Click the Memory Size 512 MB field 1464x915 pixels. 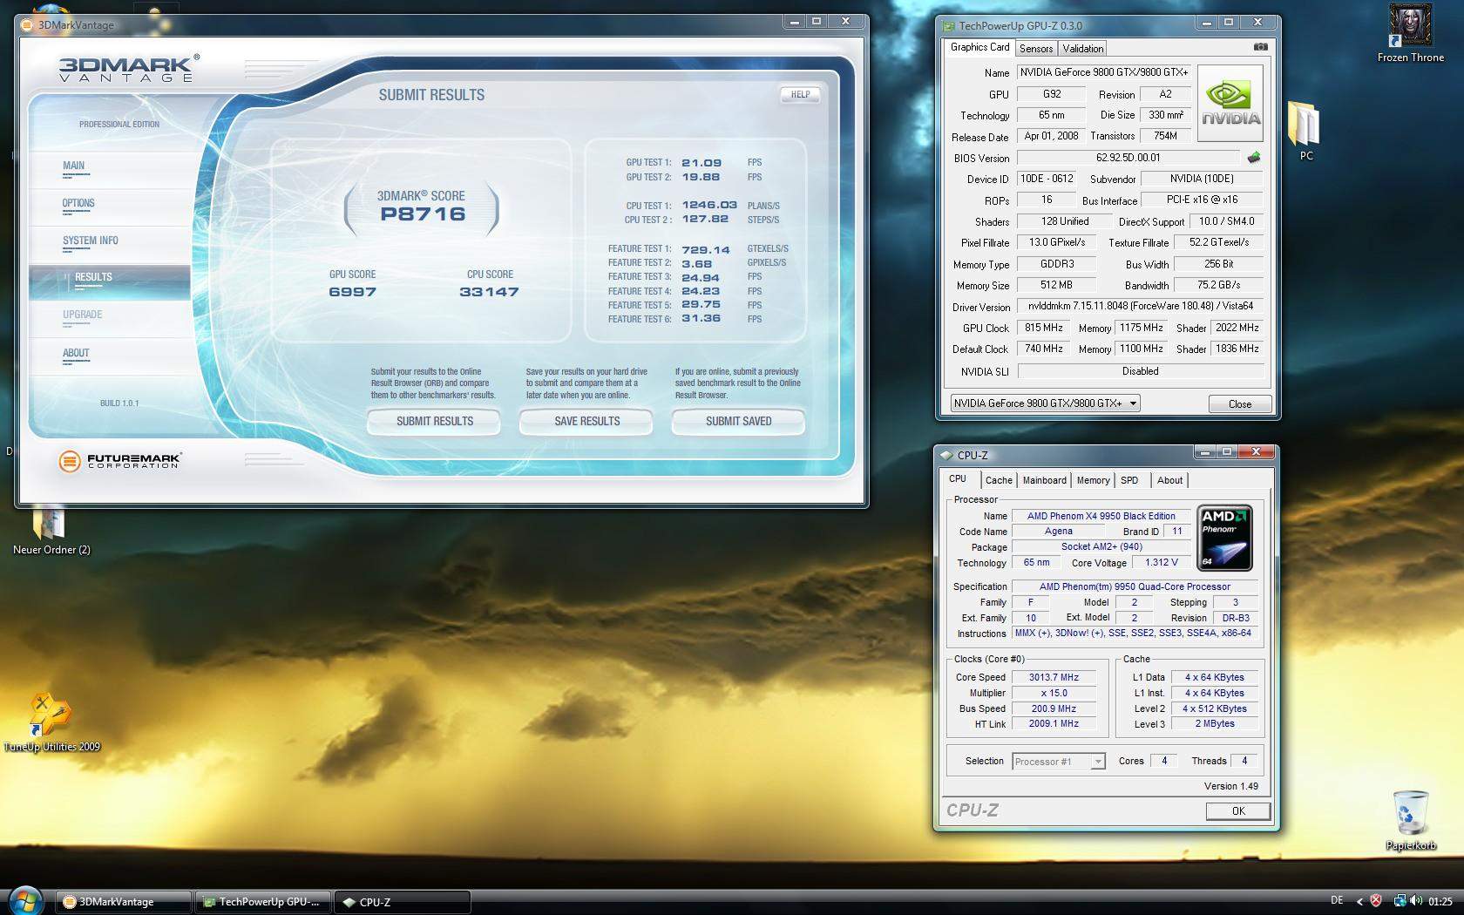click(1055, 285)
